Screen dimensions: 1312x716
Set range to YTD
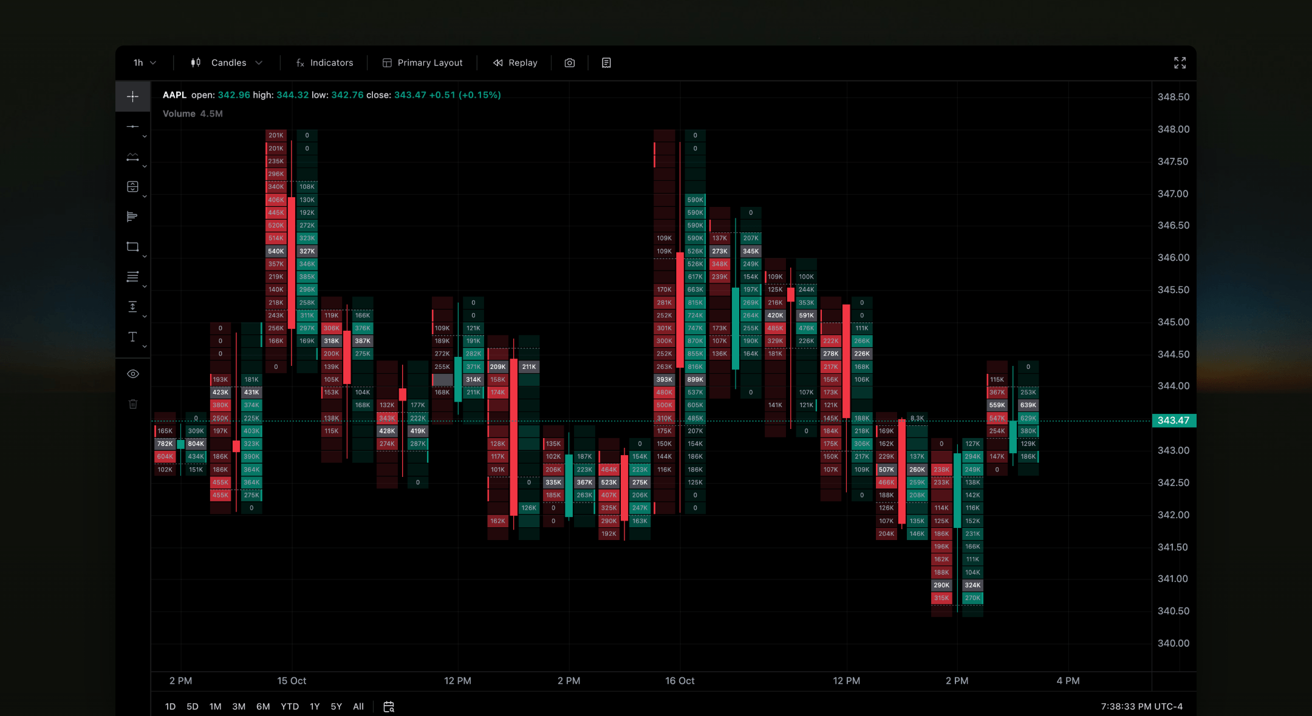(x=290, y=706)
